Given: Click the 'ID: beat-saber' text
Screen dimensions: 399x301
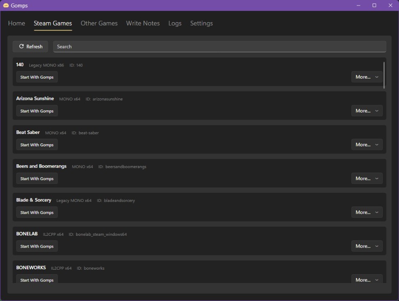Looking at the screenshot, I should coord(85,133).
